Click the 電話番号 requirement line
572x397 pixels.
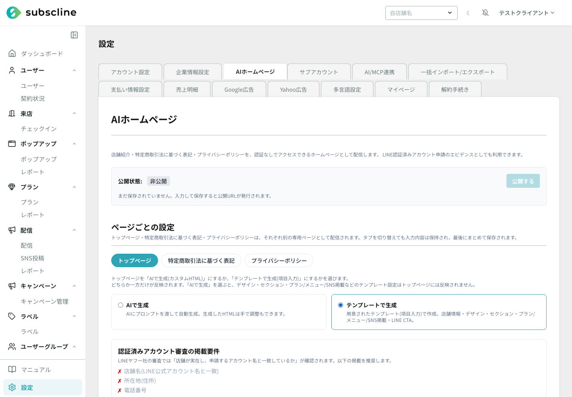point(135,390)
